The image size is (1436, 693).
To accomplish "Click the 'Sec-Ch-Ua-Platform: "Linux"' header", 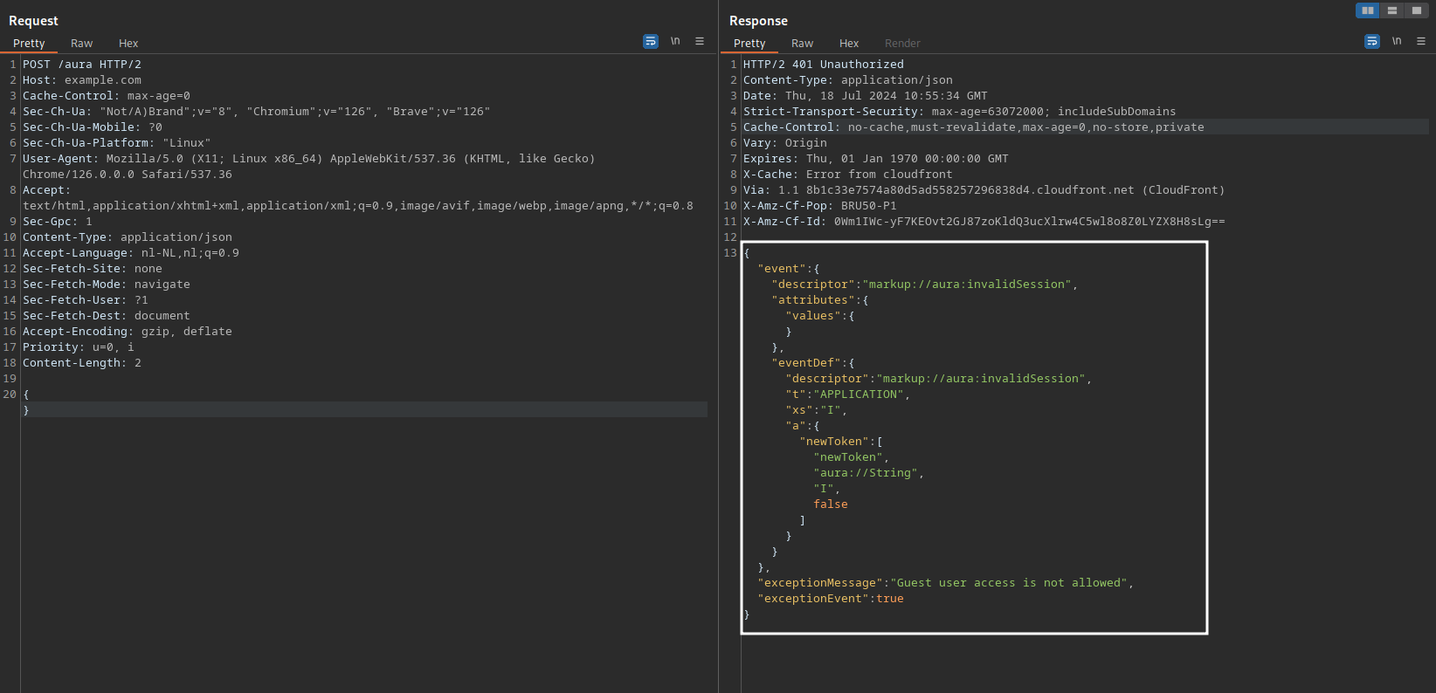I will tap(117, 143).
